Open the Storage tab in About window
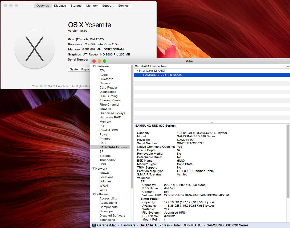Viewport: 290px width, 228px height. point(76,6)
